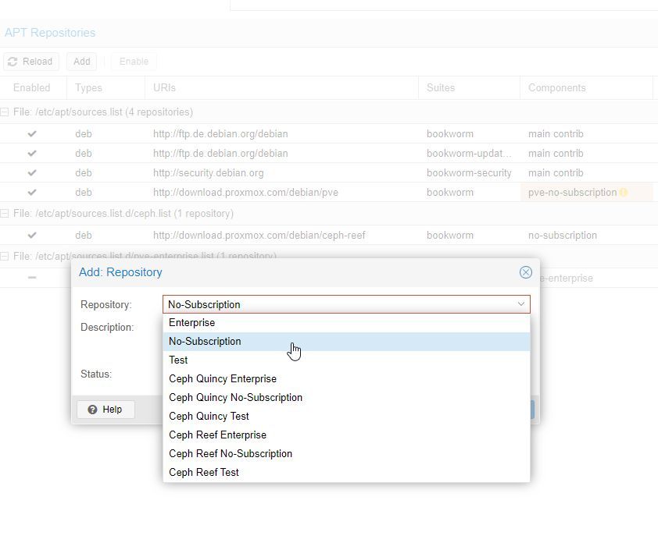This screenshot has height=557, width=658.
Task: Sort by the URIs column header
Action: 281,88
